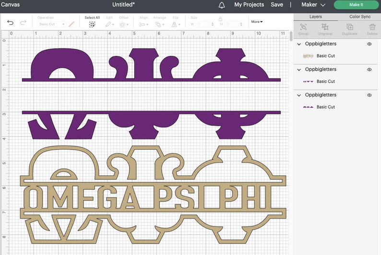The height and width of the screenshot is (255, 381).
Task: Switch to the Layers tab
Action: click(315, 17)
